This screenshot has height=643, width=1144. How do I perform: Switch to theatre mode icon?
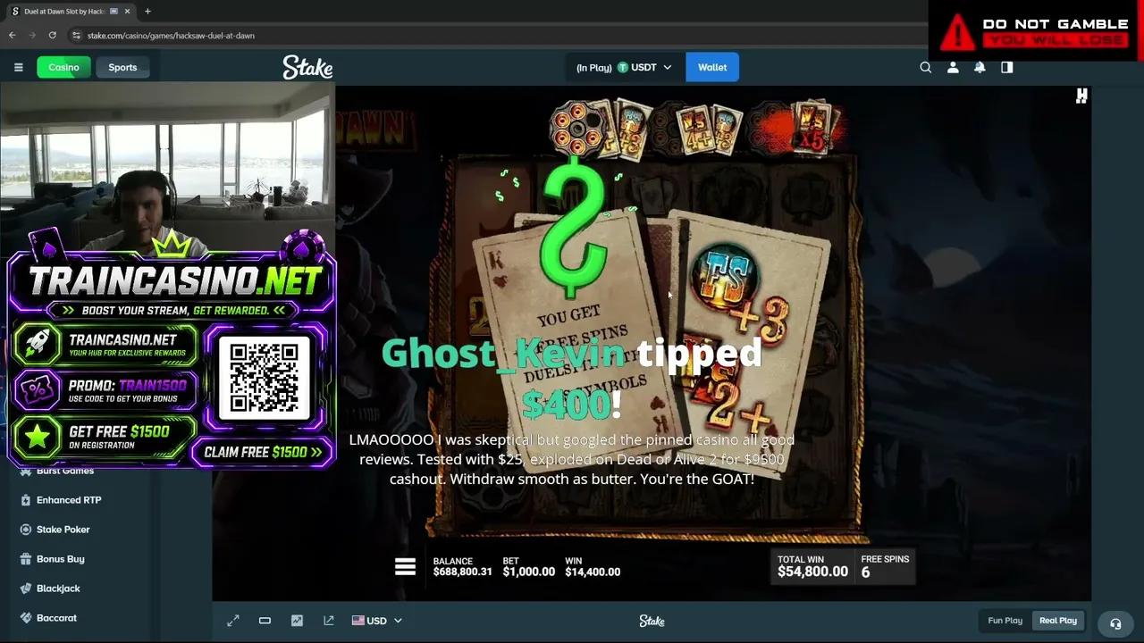click(265, 621)
